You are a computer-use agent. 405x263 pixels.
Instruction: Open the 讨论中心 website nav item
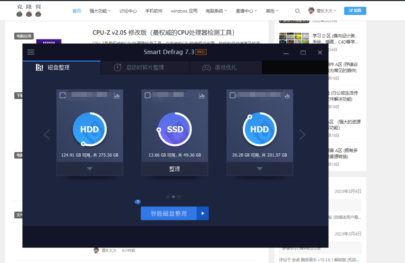(x=128, y=11)
